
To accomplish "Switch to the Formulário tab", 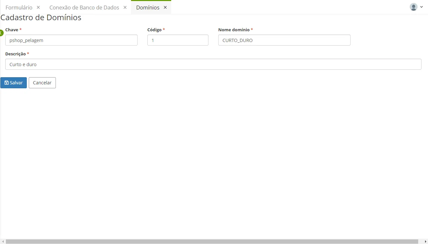I will tap(19, 7).
